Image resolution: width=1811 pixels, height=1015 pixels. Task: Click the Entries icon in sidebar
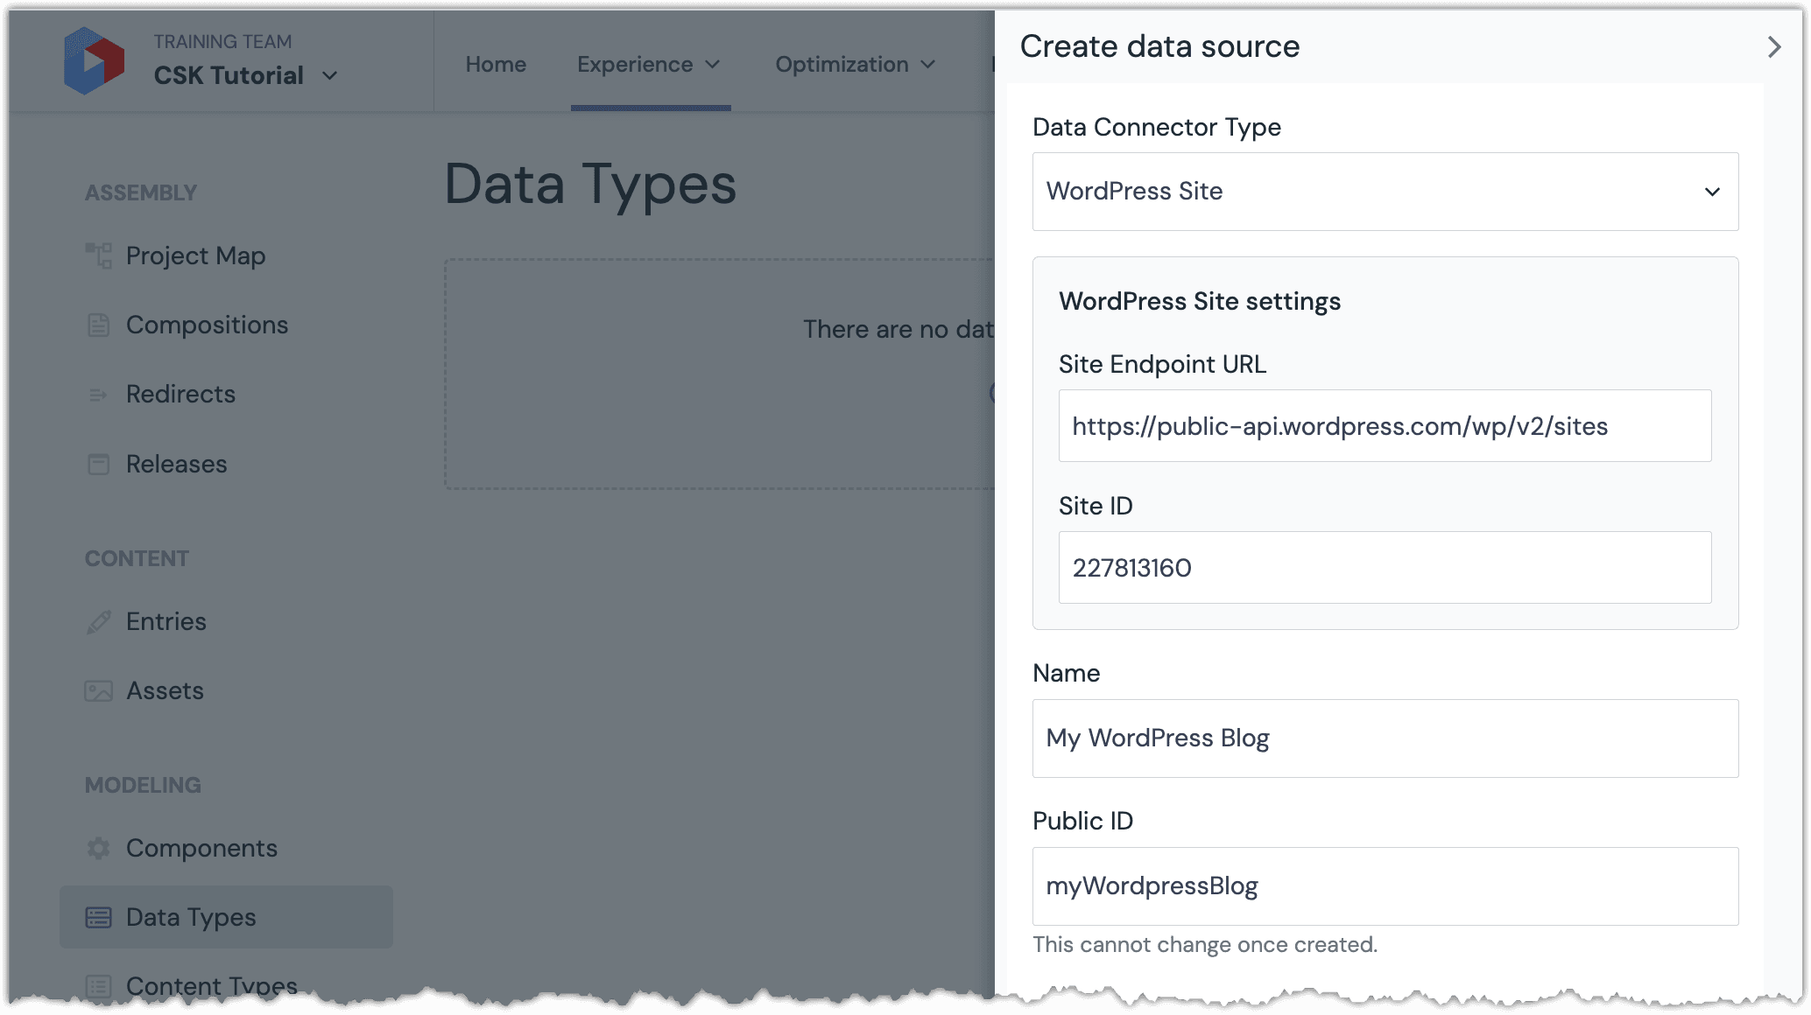click(100, 621)
